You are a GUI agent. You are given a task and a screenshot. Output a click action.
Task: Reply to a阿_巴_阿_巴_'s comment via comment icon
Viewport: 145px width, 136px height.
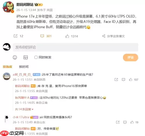(123, 79)
